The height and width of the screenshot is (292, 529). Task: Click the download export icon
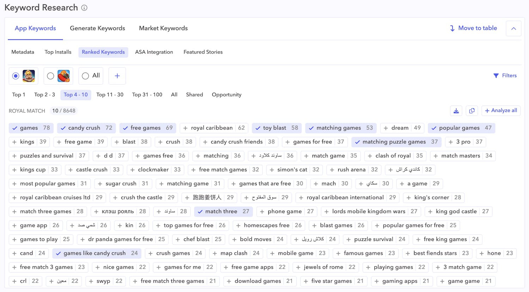point(456,111)
